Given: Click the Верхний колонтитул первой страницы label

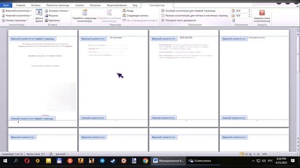Looking at the screenshot, I should pyautogui.click(x=33, y=39).
